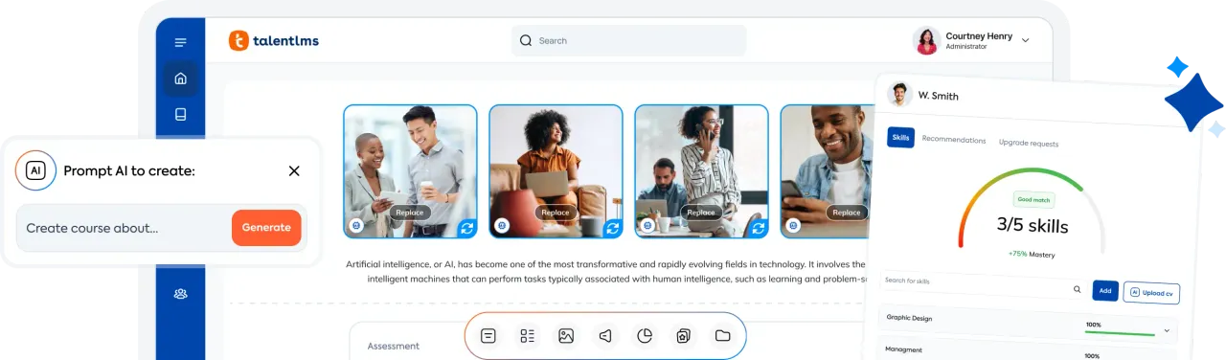1226x360 pixels.
Task: Click Replace on the first image
Action: pyautogui.click(x=410, y=213)
